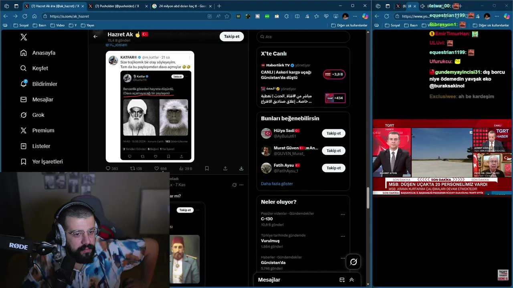
Task: Follow Murat Güven with Takip et
Action: click(x=333, y=151)
